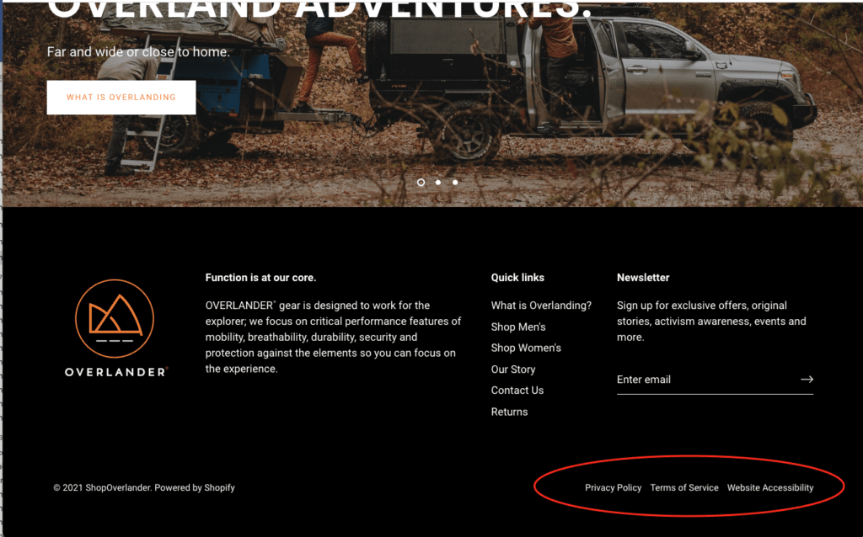Click the Overlander mountain logo
863x537 pixels.
click(115, 319)
